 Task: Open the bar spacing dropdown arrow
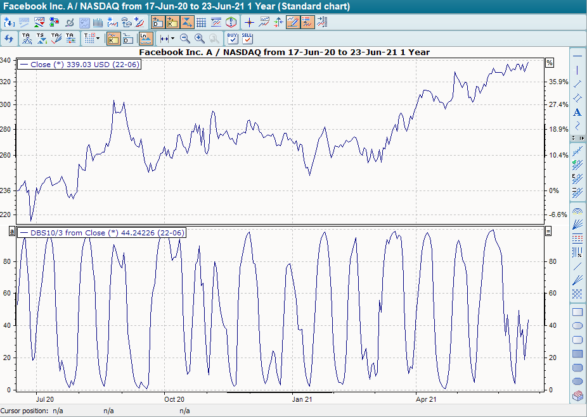172,38
